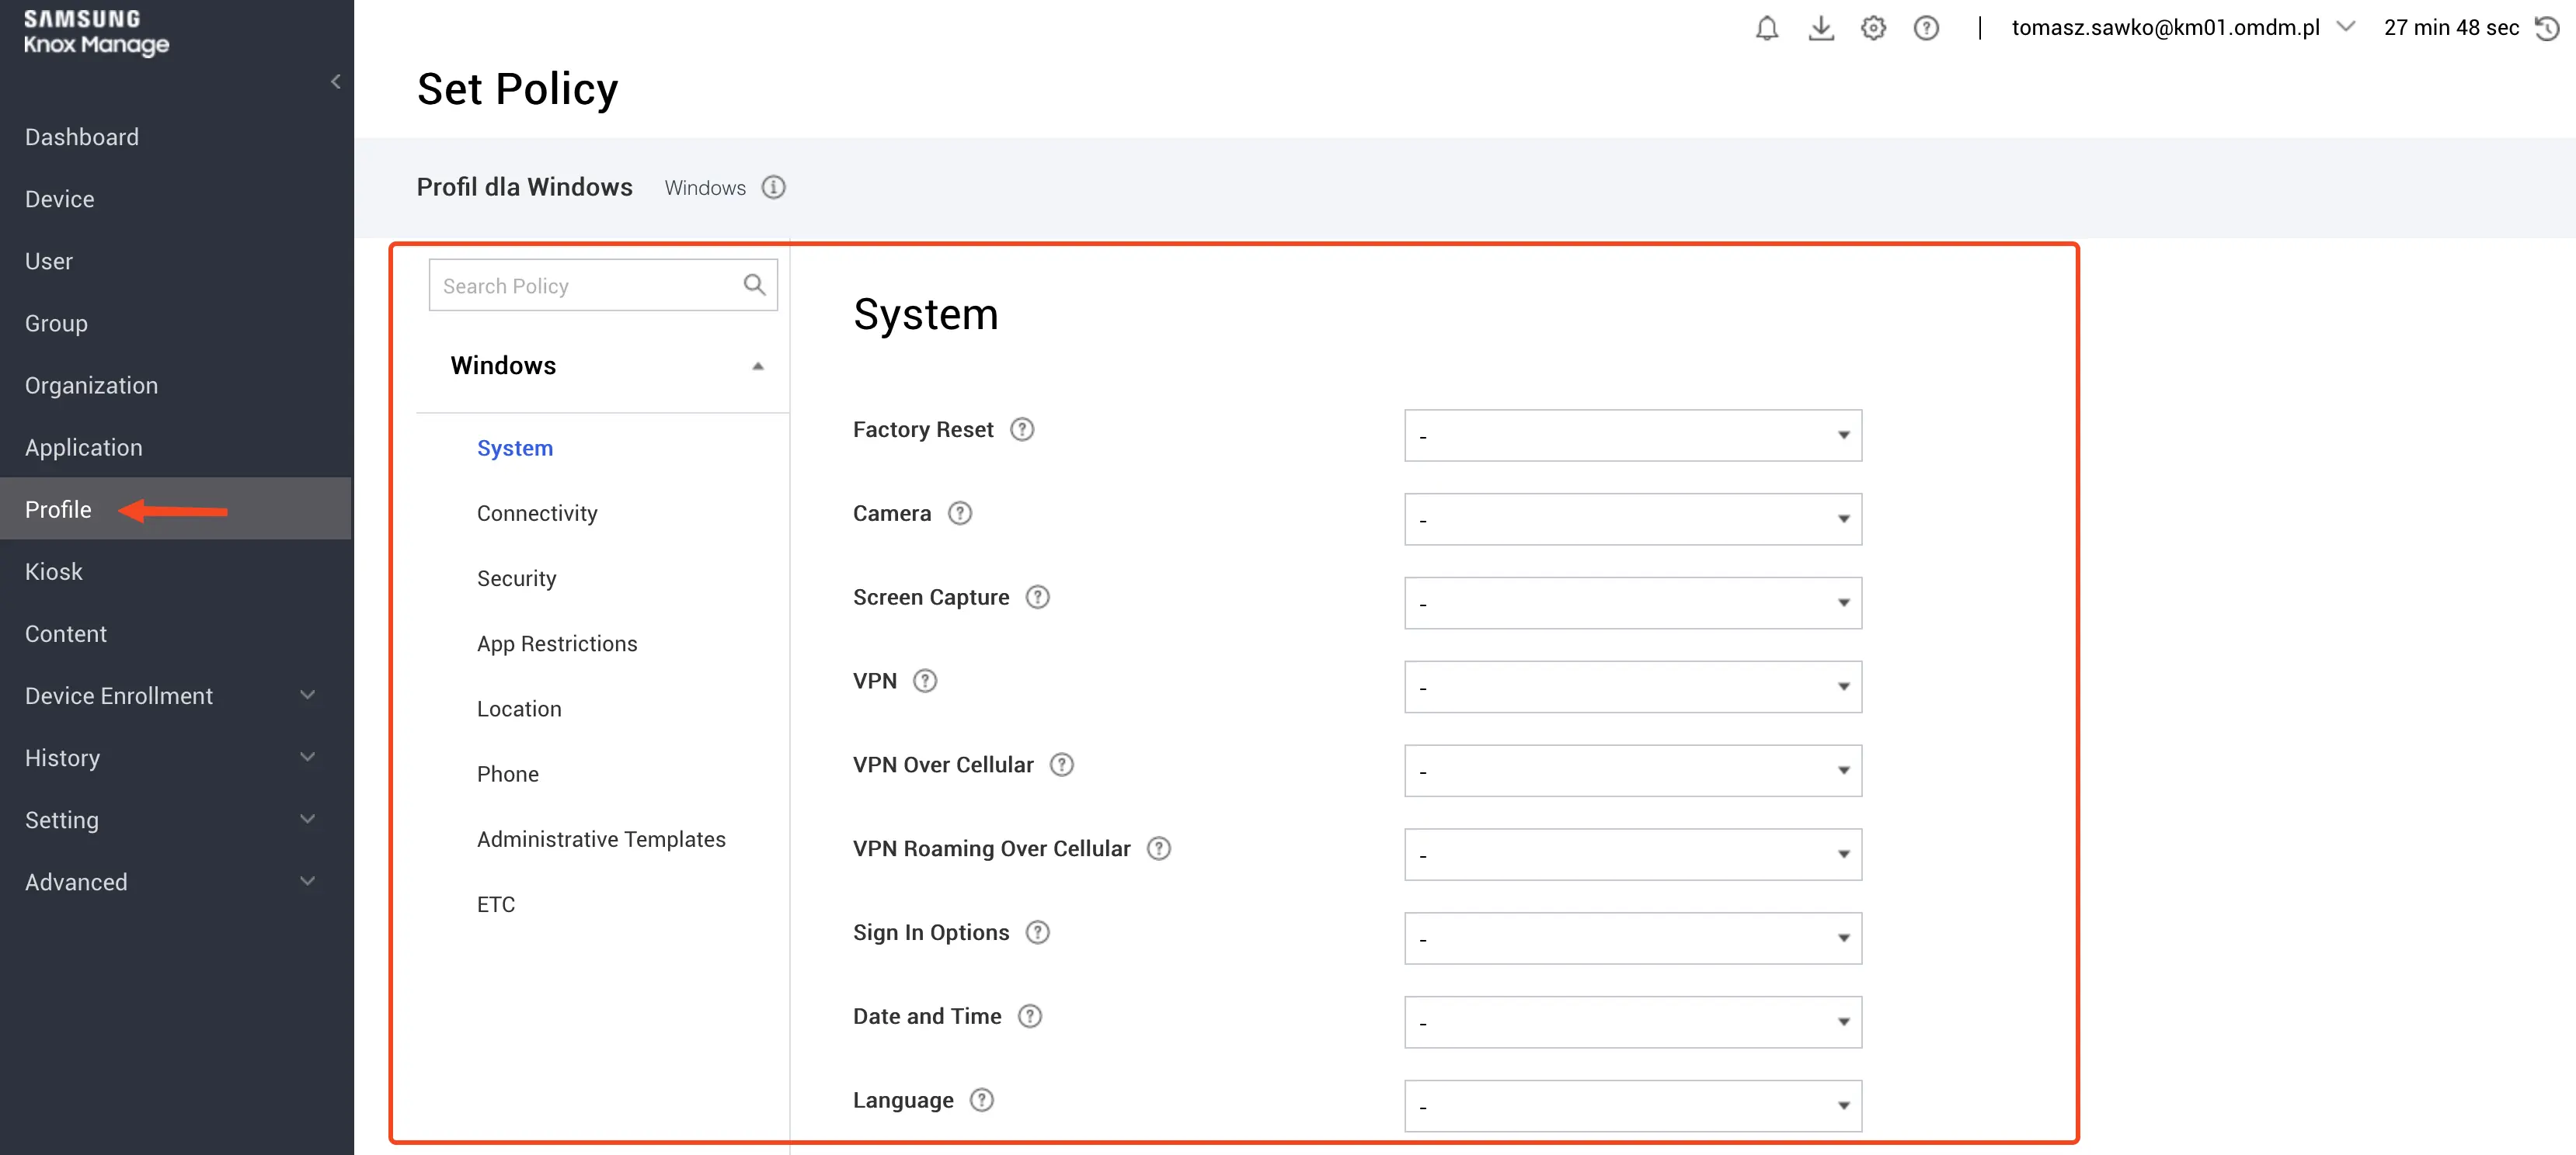Image resolution: width=2576 pixels, height=1155 pixels.
Task: Open the notifications bell icon
Action: coord(1767,28)
